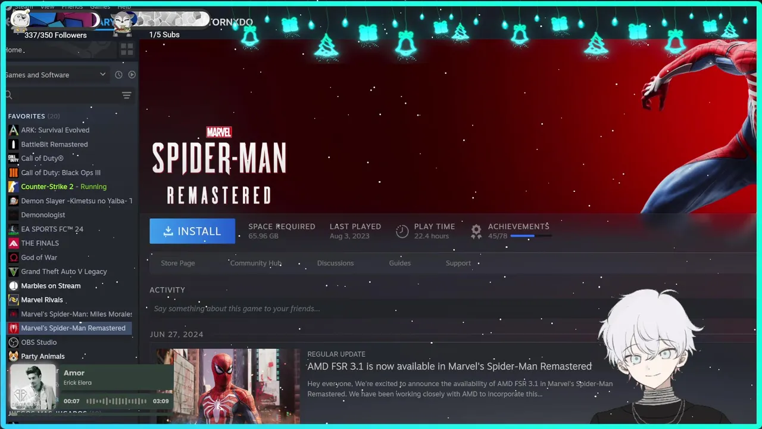Sort library by recent activity clock icon
The width and height of the screenshot is (762, 429).
[x=118, y=74]
